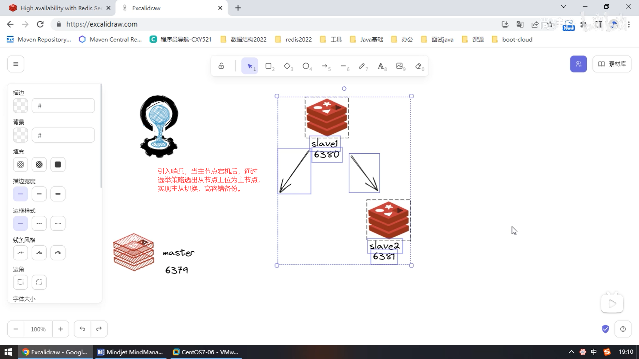The width and height of the screenshot is (639, 359).
Task: Select the freehand Draw pencil tool
Action: point(362,66)
